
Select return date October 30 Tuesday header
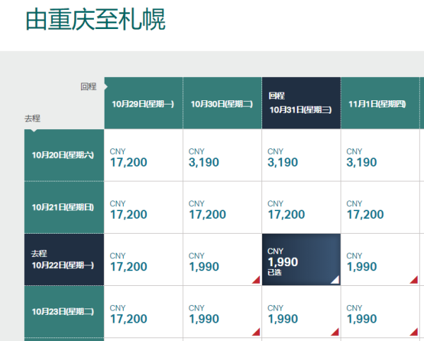click(223, 103)
